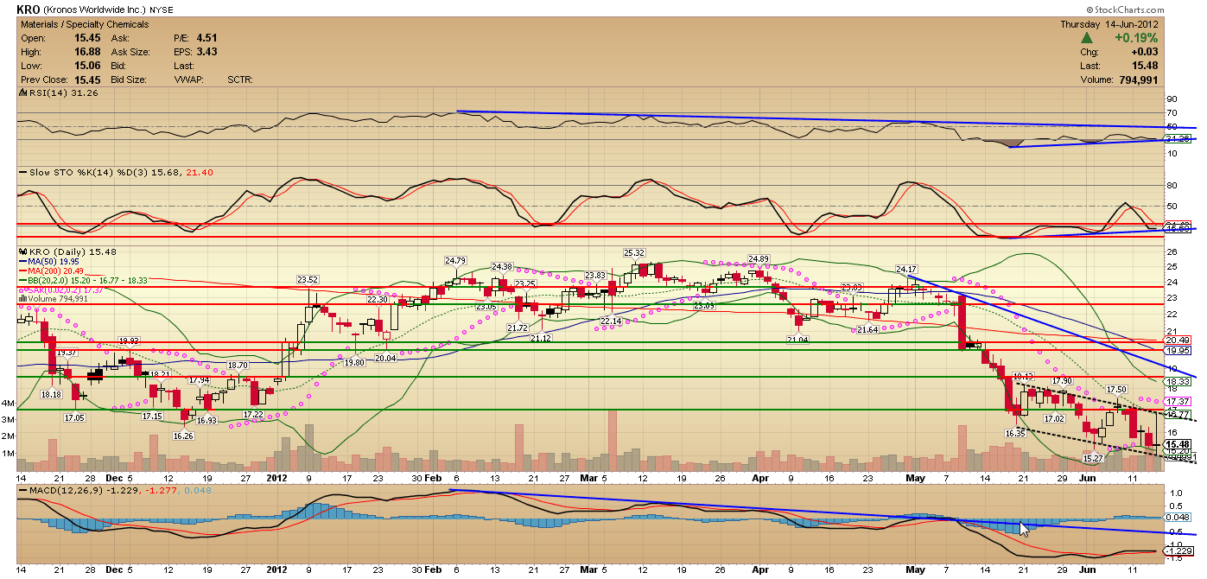Image resolution: width=1207 pixels, height=579 pixels.
Task: Click the 15.48 last price axis tag
Action: 1179,444
